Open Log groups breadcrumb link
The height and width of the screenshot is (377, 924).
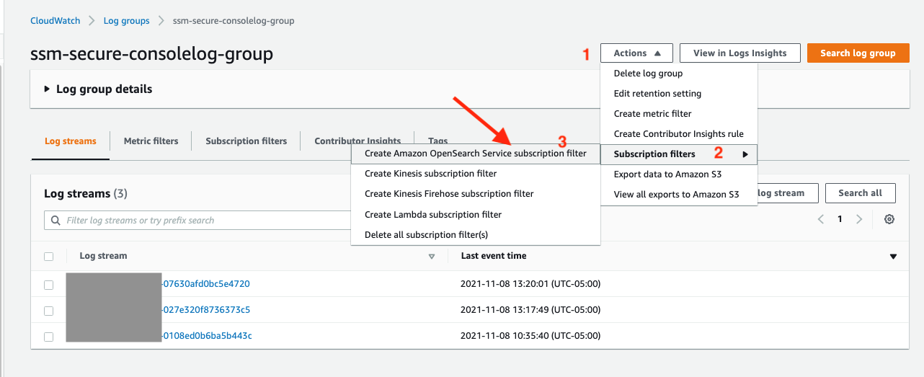127,21
